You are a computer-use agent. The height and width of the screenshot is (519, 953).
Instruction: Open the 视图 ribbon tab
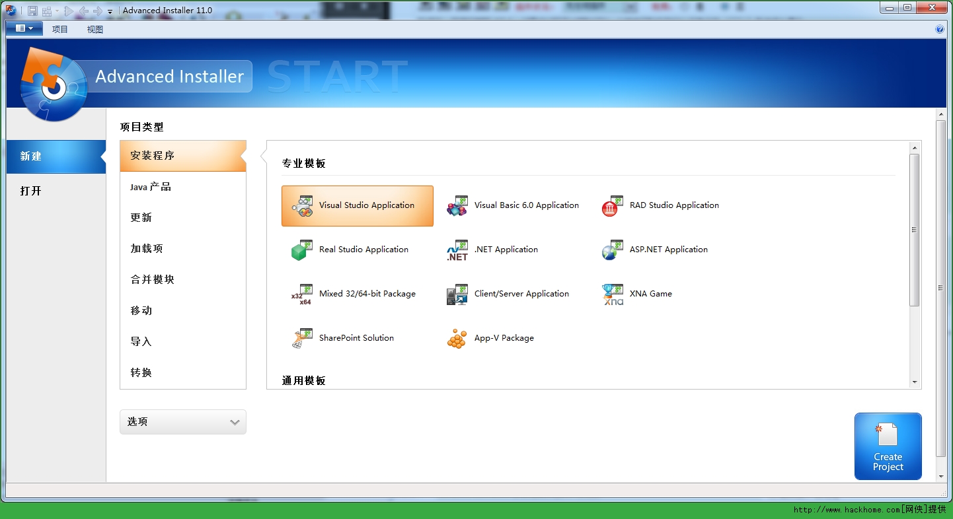click(95, 29)
